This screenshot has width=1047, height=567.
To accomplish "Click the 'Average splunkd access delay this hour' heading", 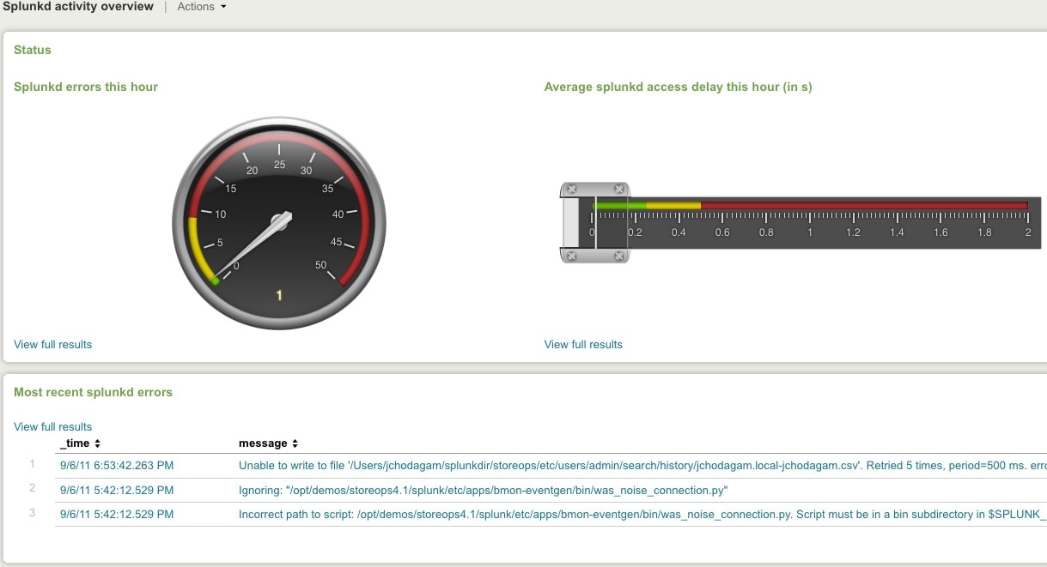I will (679, 87).
